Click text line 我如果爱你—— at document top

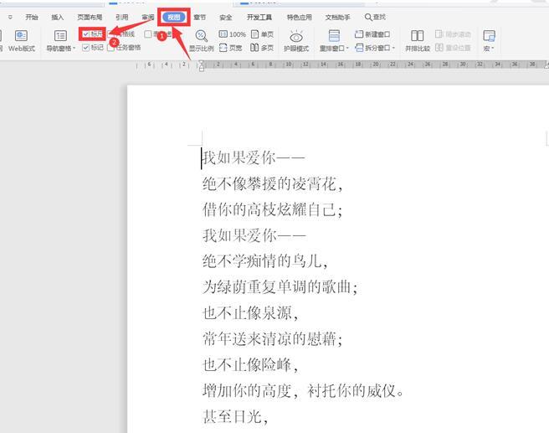click(254, 158)
